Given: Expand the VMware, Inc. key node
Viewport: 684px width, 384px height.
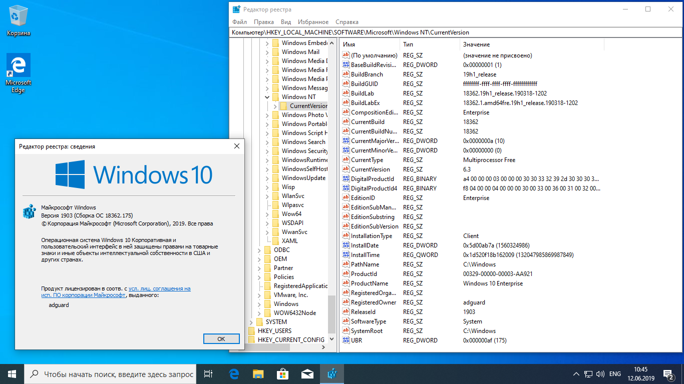Looking at the screenshot, I should (x=259, y=294).
